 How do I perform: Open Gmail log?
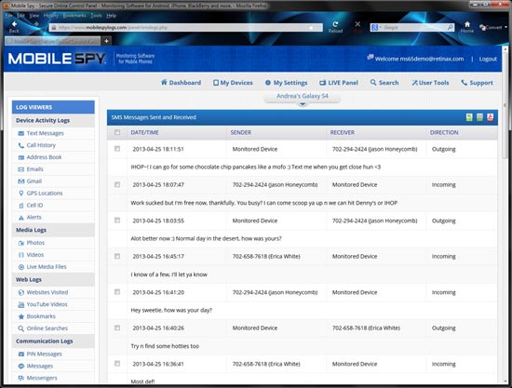tap(34, 181)
